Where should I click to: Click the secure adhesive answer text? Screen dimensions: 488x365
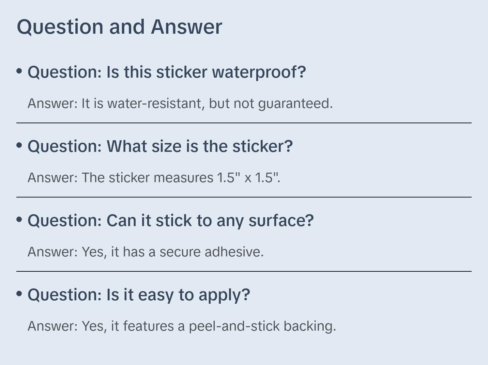click(146, 252)
